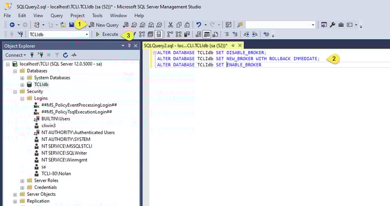
Task: Select the SQLQuery2.sql document tab
Action: (x=185, y=45)
